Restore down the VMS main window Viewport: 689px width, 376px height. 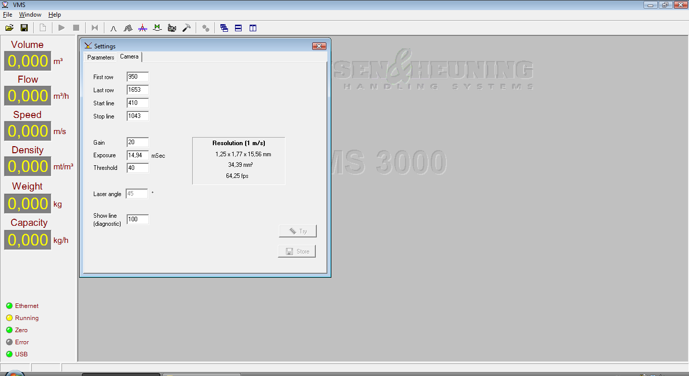click(x=665, y=5)
